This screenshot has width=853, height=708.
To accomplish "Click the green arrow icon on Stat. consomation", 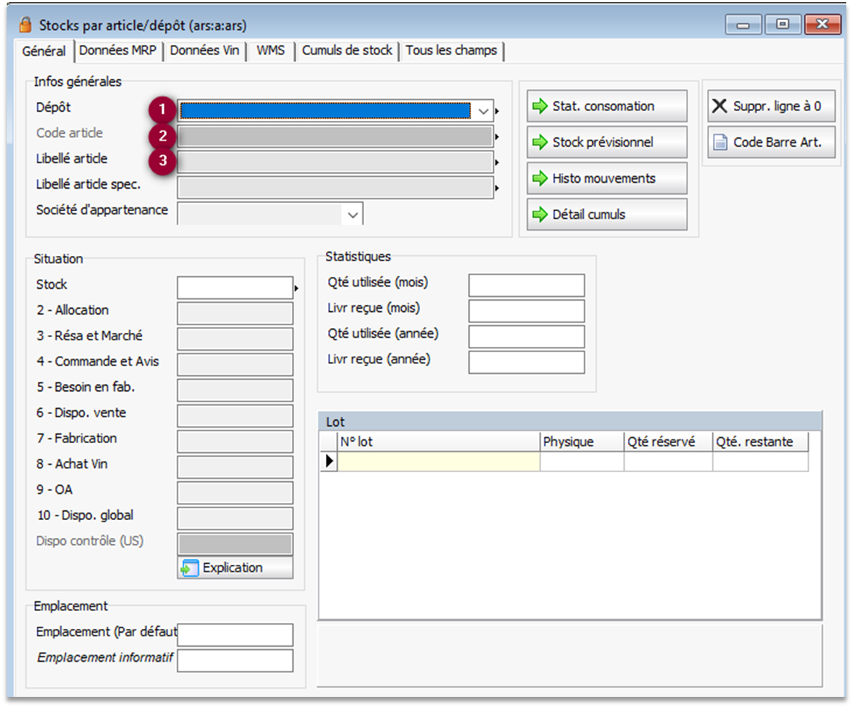I will coord(540,107).
